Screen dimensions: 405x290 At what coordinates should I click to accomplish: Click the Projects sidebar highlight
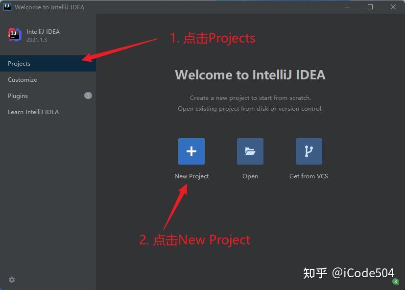coord(48,63)
